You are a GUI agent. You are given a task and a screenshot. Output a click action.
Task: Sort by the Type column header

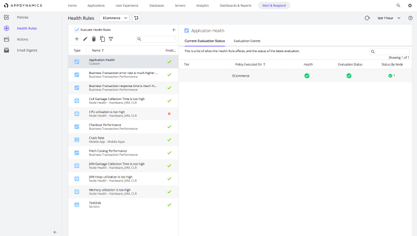(x=77, y=50)
